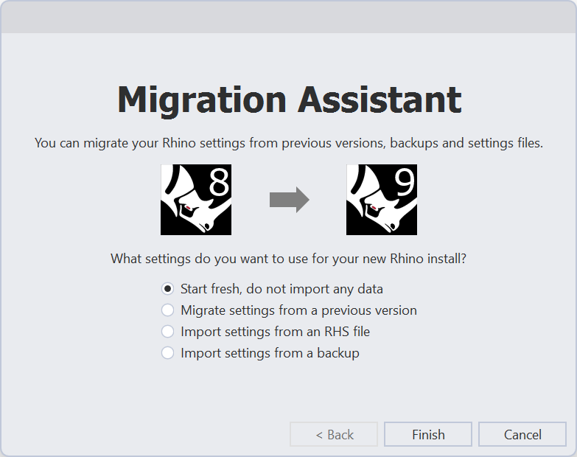Click the 'Import settings from a backup' label
Screen dimensions: 577x457
[270, 353]
